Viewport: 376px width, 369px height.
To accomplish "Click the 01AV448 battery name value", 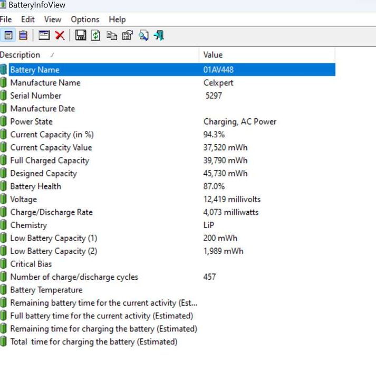I will [218, 70].
